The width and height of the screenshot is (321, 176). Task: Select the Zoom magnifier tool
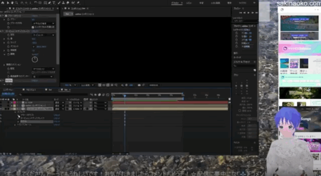point(16,2)
